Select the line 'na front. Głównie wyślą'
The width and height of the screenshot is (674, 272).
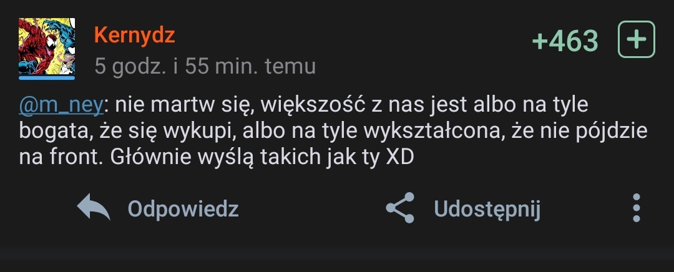click(x=216, y=158)
